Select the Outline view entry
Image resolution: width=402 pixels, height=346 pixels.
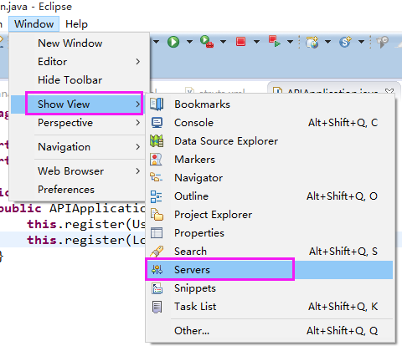pos(270,196)
